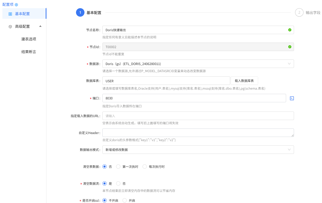322x203 pixels.
Task: Select 第一次执行时 for 清空表数据
Action: [118, 167]
